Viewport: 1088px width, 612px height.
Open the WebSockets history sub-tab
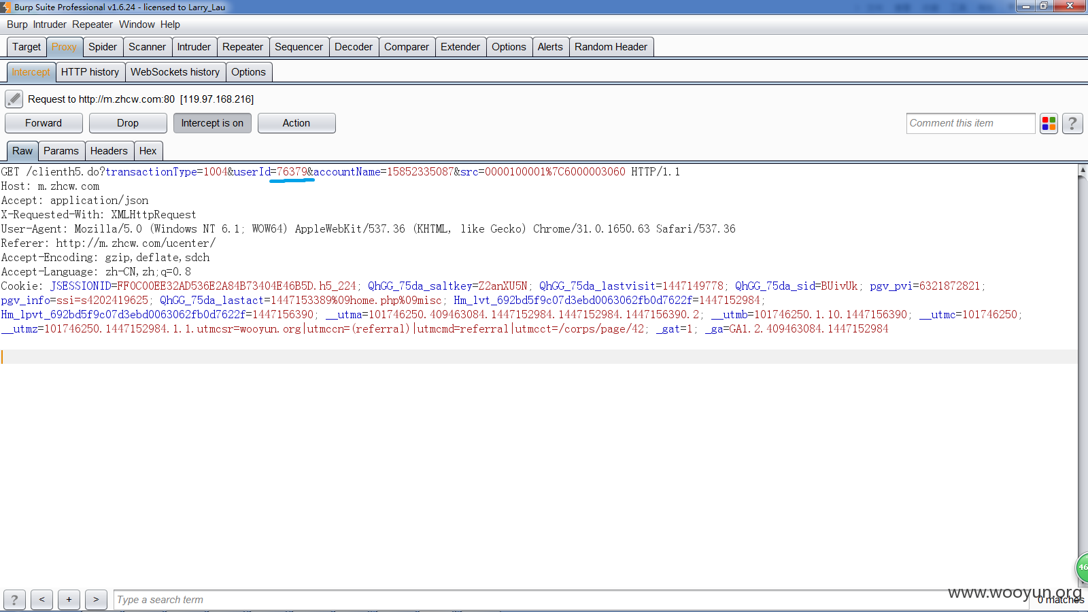point(175,72)
